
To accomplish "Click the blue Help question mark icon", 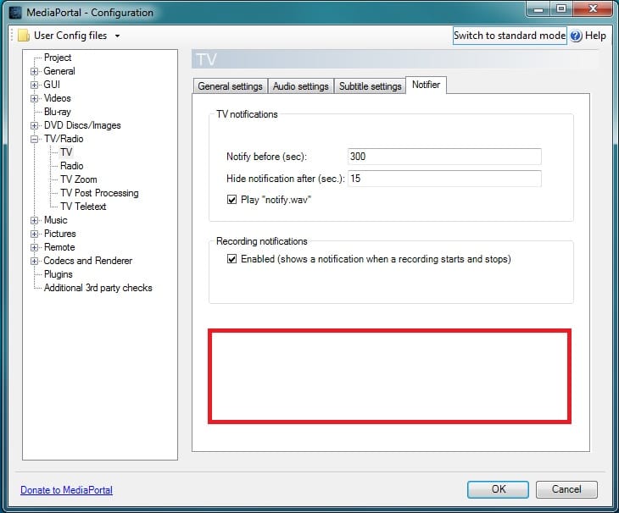I will coord(576,36).
